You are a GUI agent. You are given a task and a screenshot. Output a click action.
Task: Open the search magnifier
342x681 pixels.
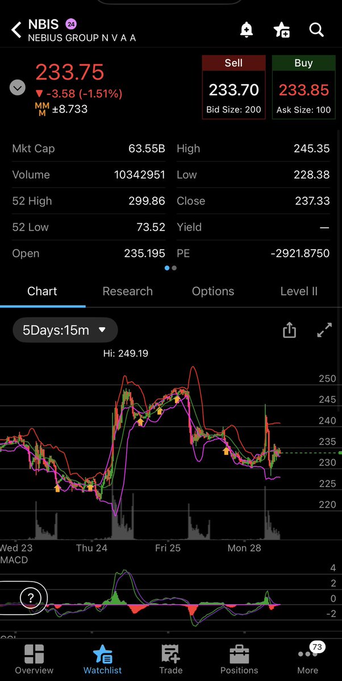pos(316,30)
